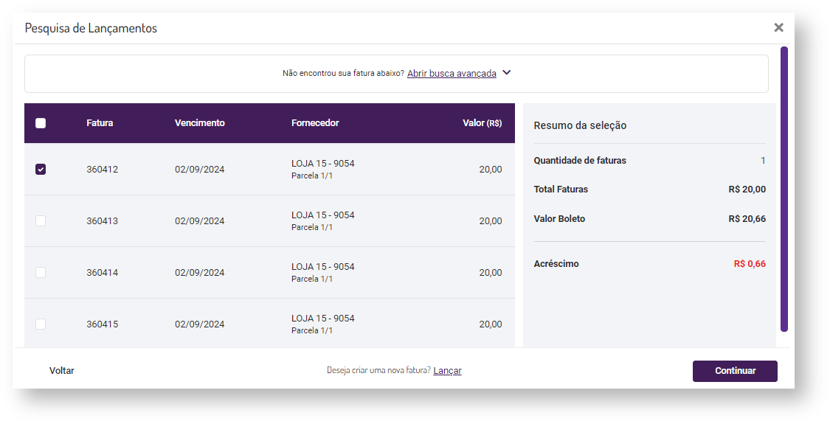The height and width of the screenshot is (424, 830).
Task: Open the Lançar new invoice link
Action: coord(447,371)
